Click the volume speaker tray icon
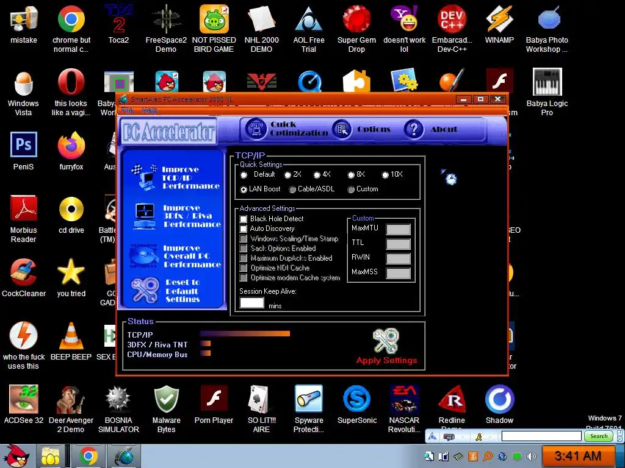Image resolution: width=625 pixels, height=468 pixels. [532, 456]
